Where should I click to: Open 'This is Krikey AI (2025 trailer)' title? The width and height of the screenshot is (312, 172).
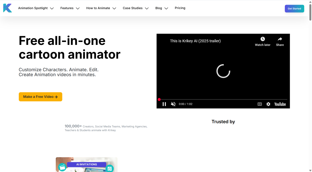pos(195,41)
